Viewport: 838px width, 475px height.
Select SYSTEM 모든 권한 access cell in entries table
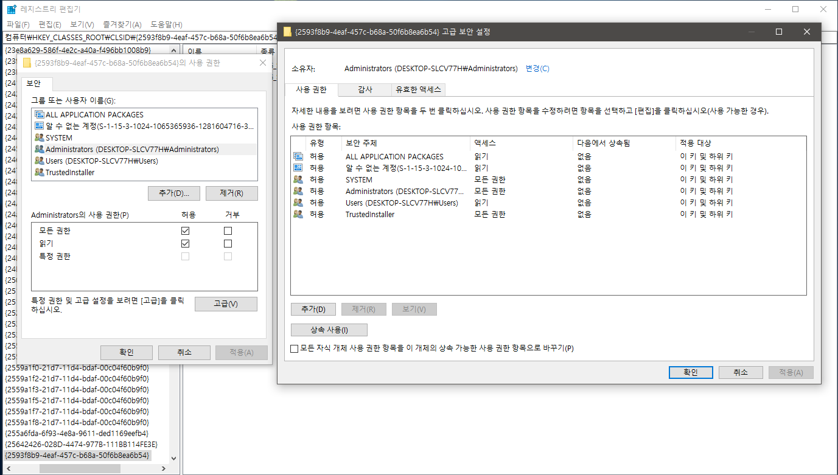tap(490, 179)
